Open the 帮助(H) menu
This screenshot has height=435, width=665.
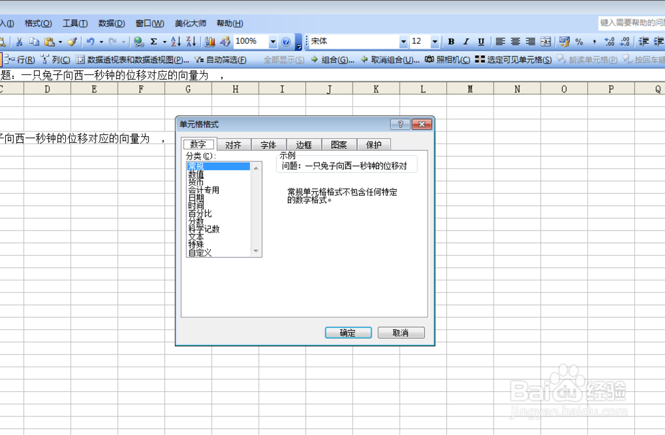click(x=230, y=23)
